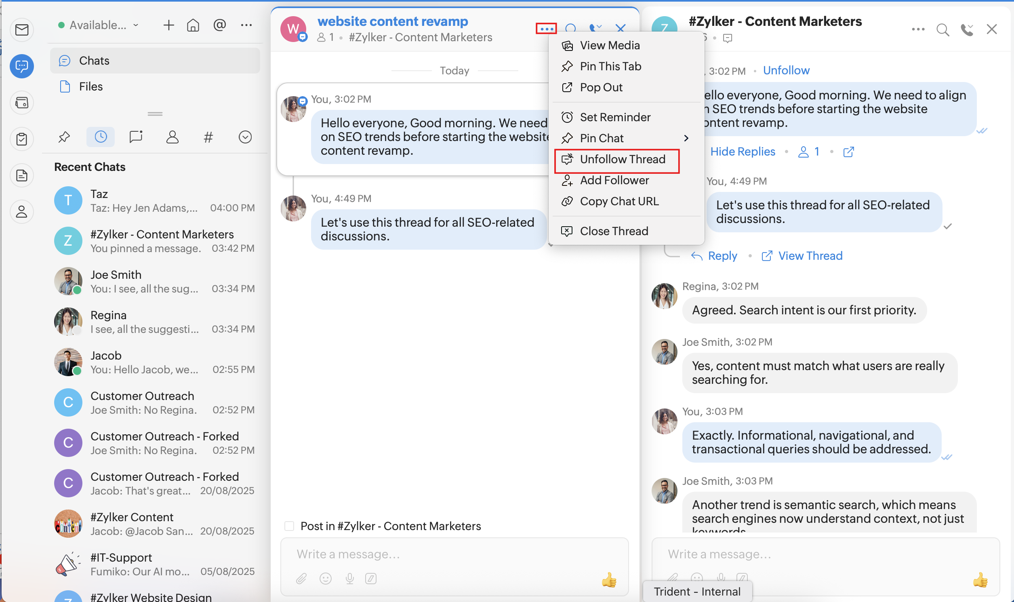Screen dimensions: 1014x602
Task: Expand more filters circle chevron icon
Action: click(x=245, y=137)
